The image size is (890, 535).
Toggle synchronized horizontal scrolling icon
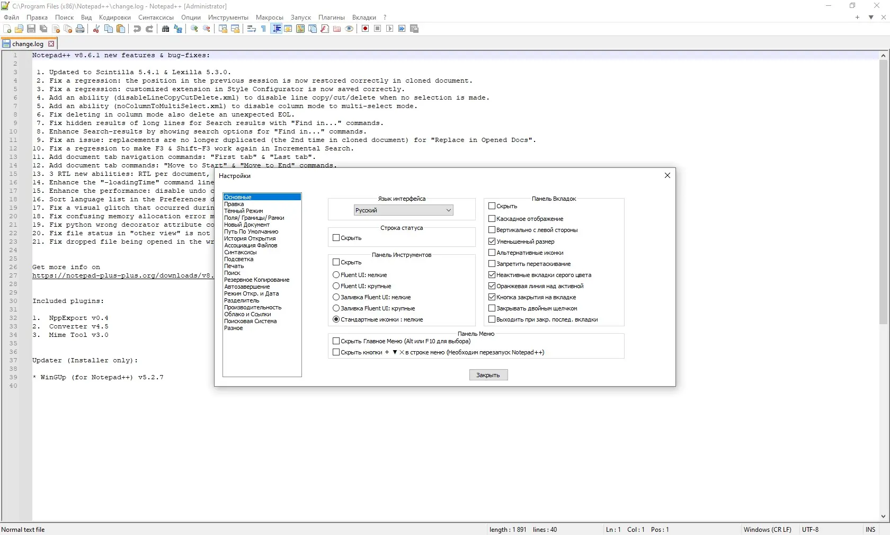(x=235, y=29)
